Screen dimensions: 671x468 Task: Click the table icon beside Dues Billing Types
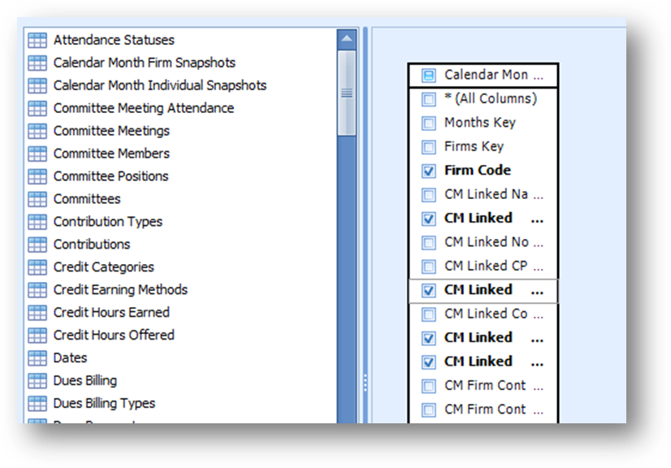point(37,403)
